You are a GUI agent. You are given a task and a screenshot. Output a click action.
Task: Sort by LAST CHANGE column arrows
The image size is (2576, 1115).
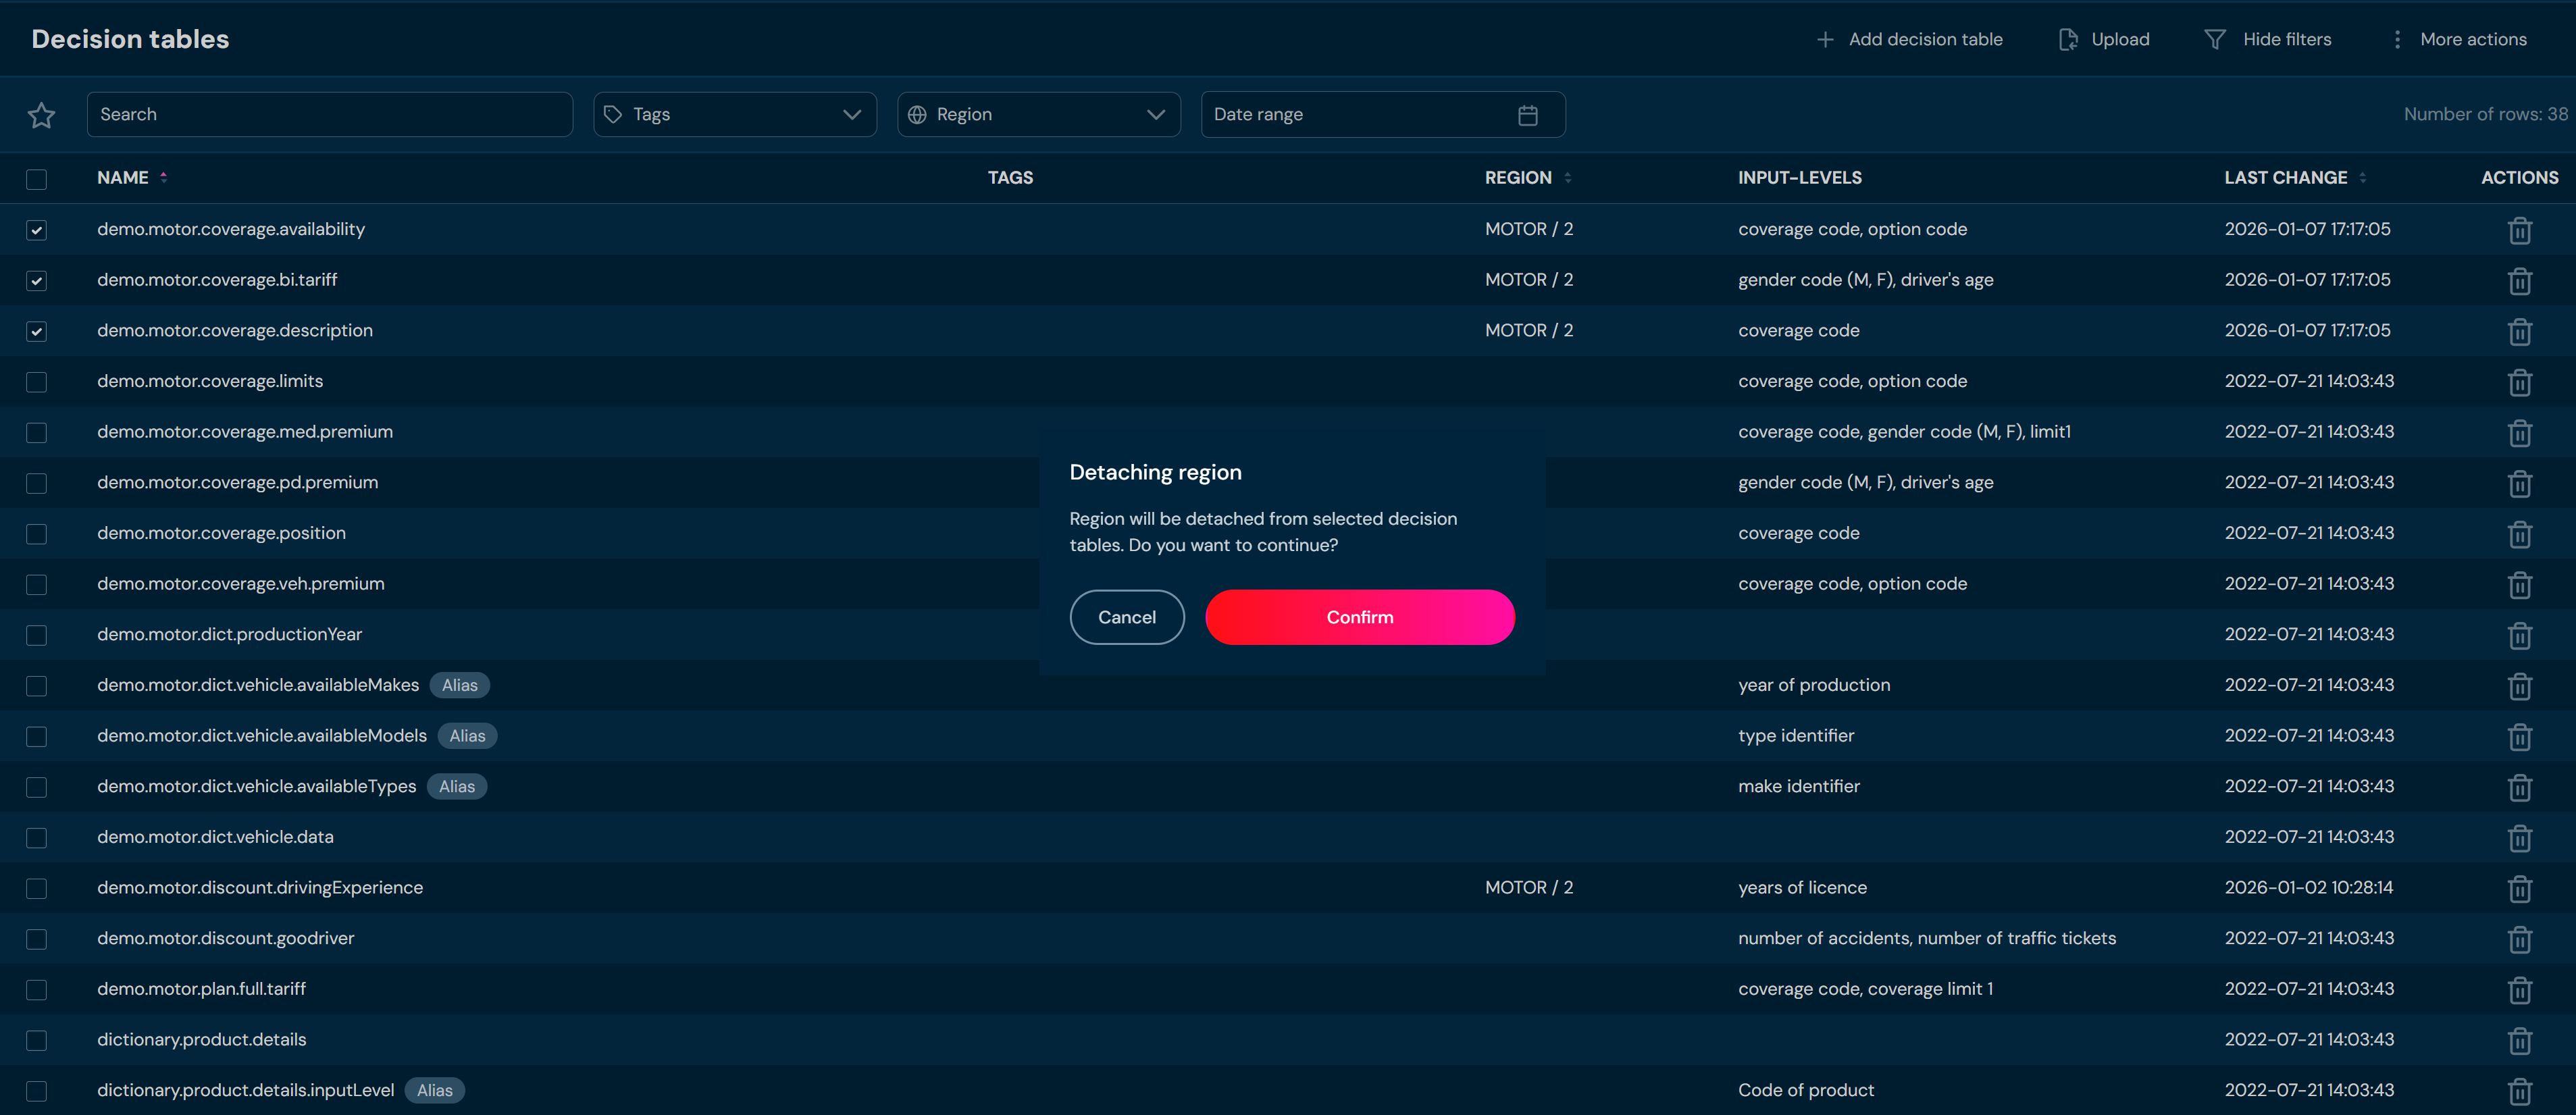tap(2363, 178)
